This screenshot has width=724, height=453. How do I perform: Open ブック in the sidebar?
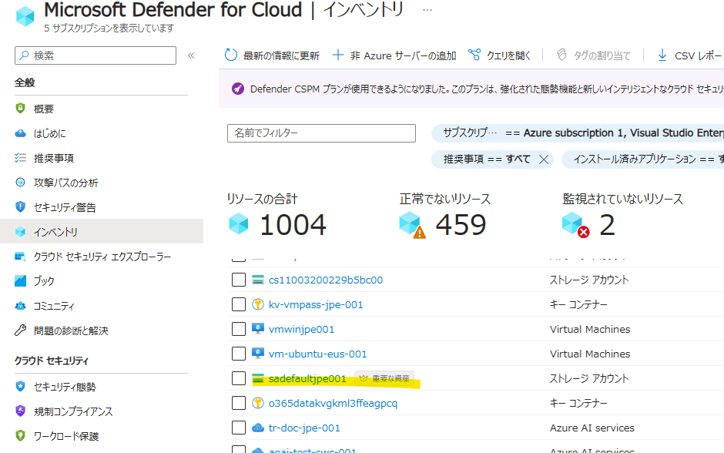(x=44, y=281)
